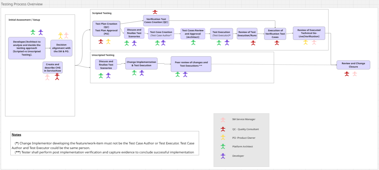Click the Platform Architect legend label

243,147
